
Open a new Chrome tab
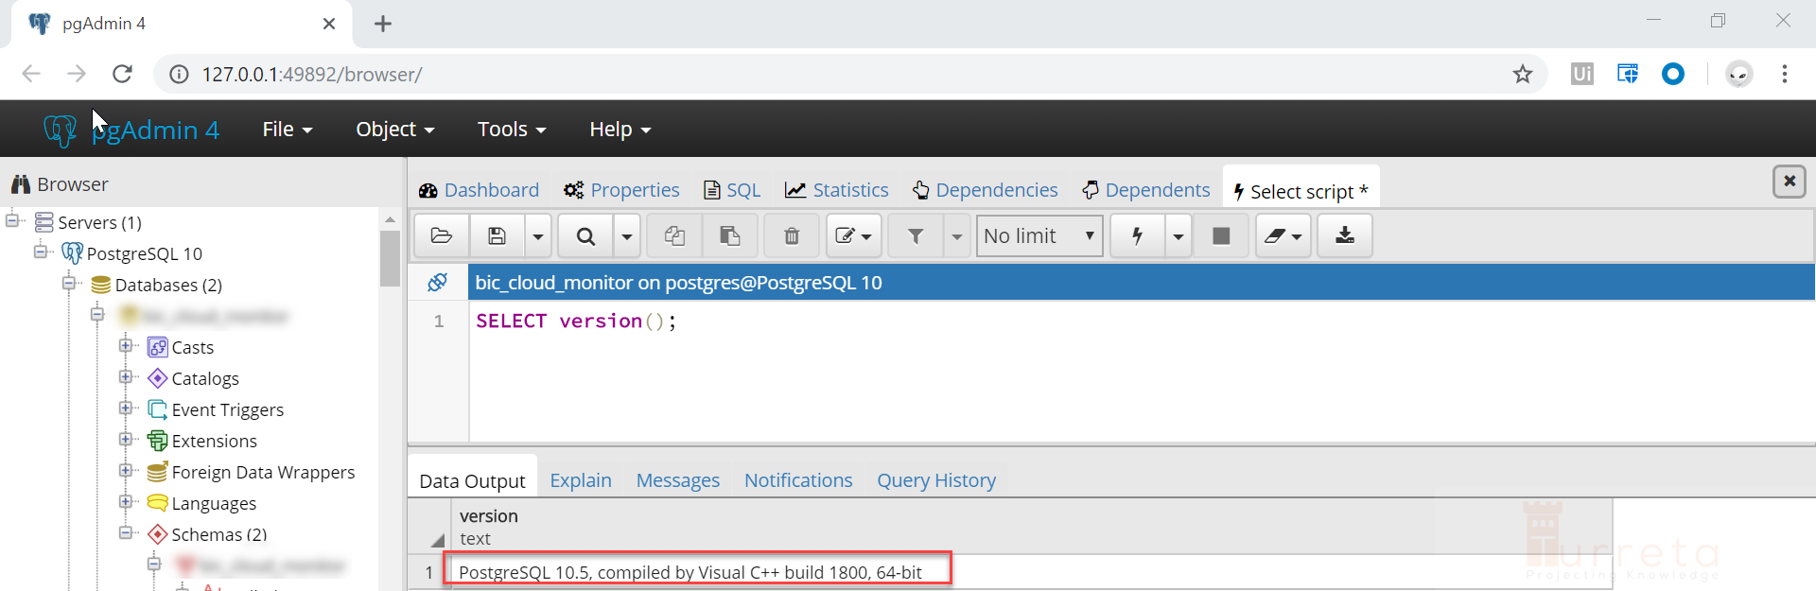[x=383, y=24]
